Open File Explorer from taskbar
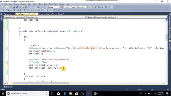 click(x=71, y=94)
